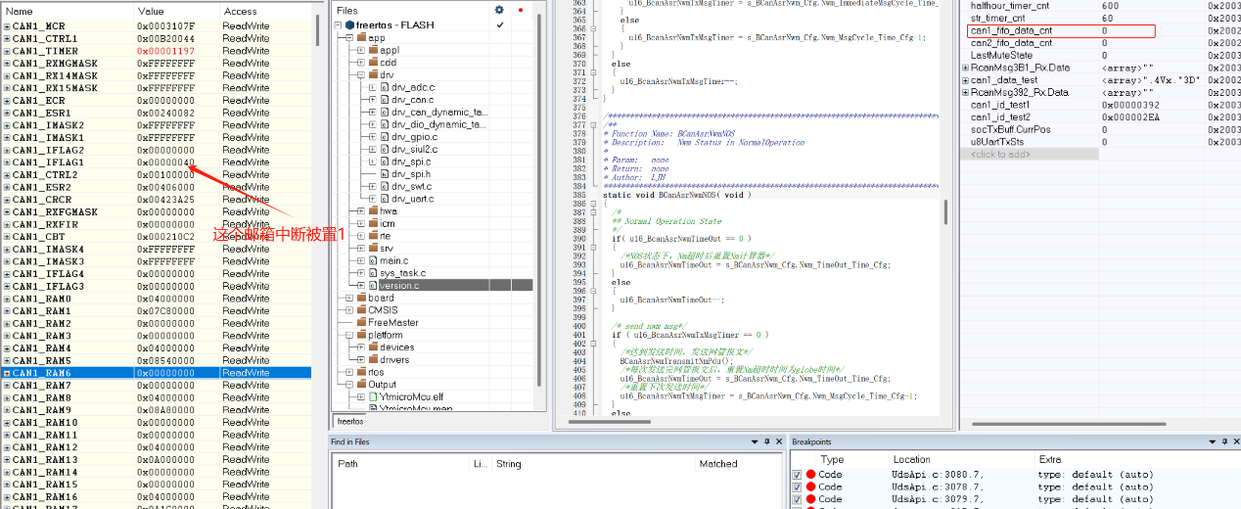Disable breakpoint at UdsApi.c:3078.7
1241x509 pixels.
coord(797,486)
